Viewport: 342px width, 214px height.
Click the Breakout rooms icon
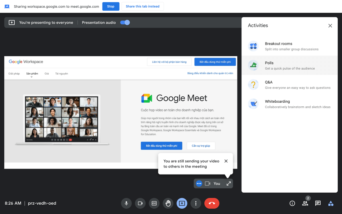[253, 46]
